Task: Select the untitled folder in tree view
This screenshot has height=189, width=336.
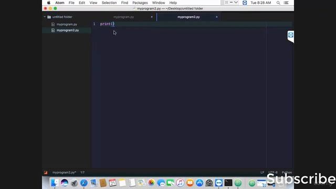Action: pos(62,17)
